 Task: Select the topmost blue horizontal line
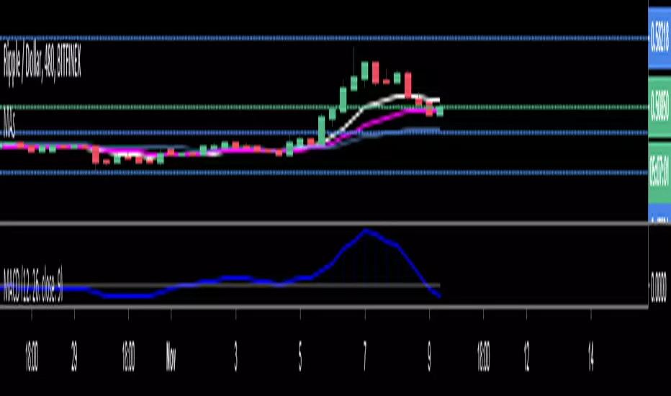324,38
